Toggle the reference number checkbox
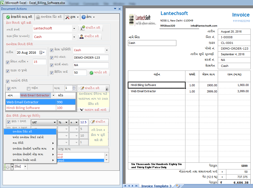Screen dimensions: 253x188 tap(52, 65)
